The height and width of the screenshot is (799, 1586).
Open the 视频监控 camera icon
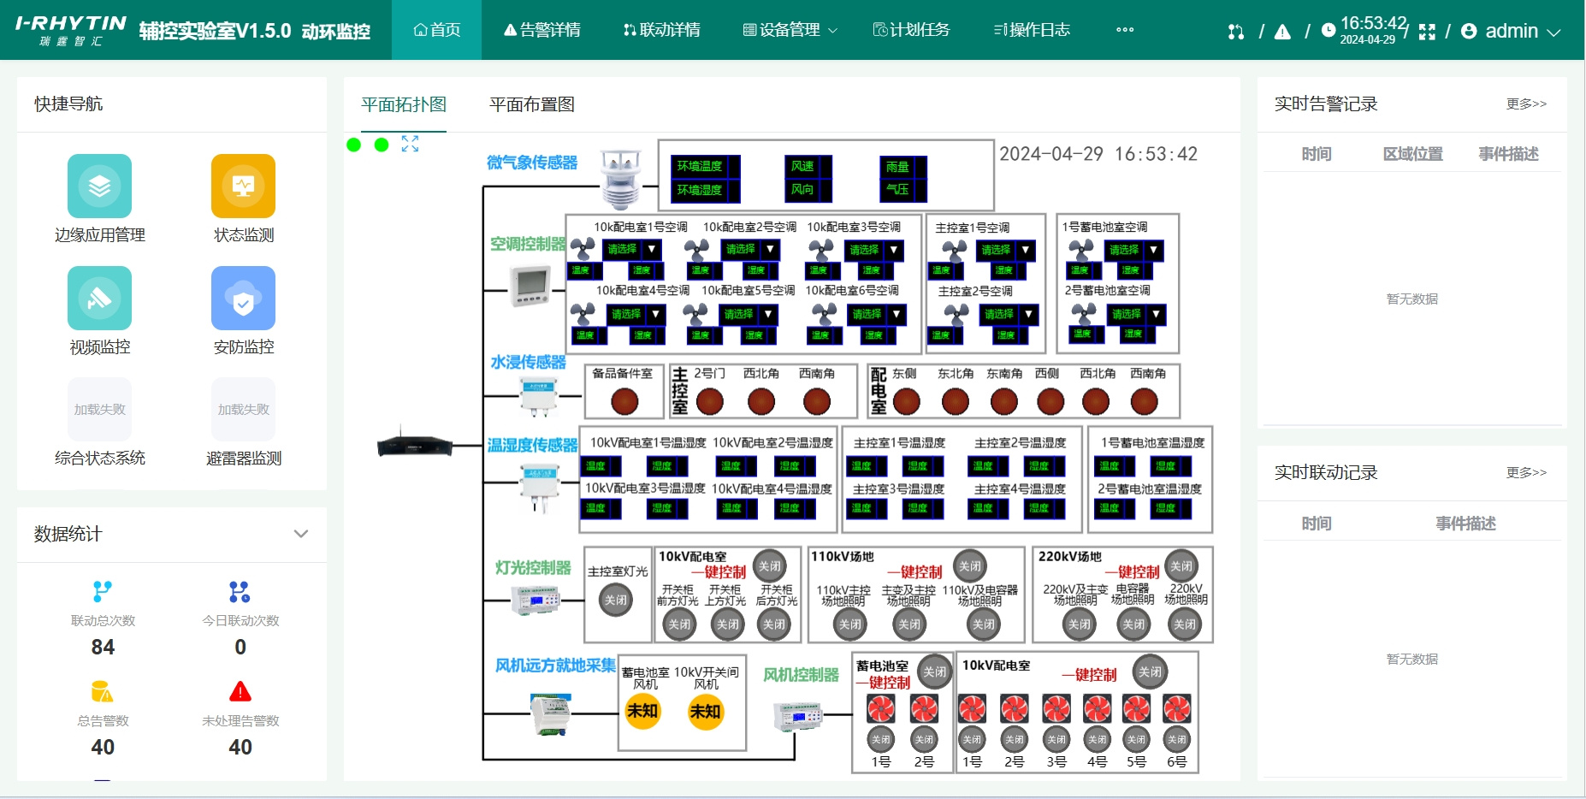(x=99, y=298)
